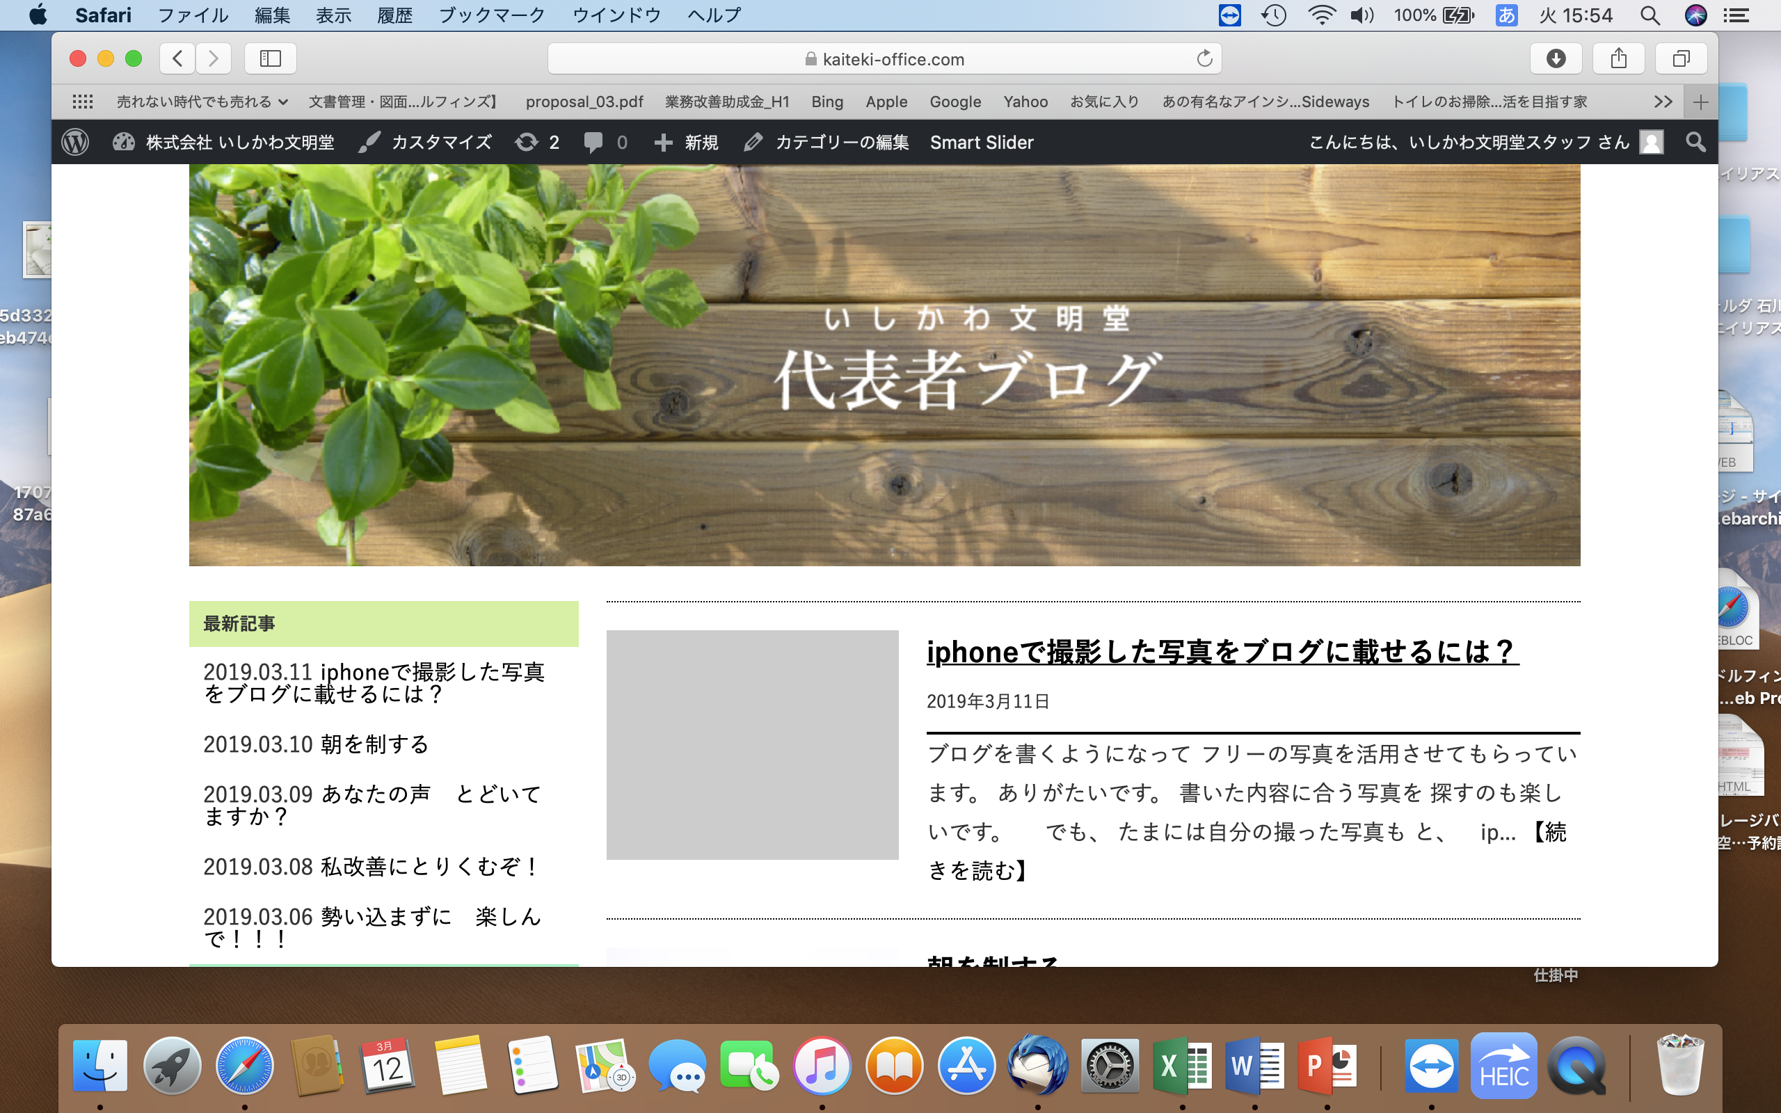Click the Safari downloads icon
Image resolution: width=1781 pixels, height=1113 pixels.
tap(1556, 58)
